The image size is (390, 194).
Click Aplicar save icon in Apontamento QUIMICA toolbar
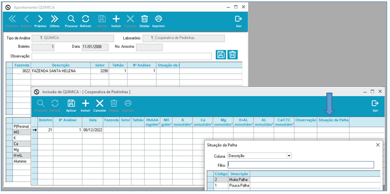click(102, 21)
